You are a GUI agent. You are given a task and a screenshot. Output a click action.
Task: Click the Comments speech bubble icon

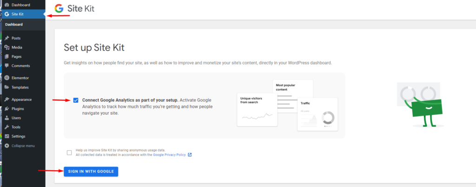tap(7, 66)
